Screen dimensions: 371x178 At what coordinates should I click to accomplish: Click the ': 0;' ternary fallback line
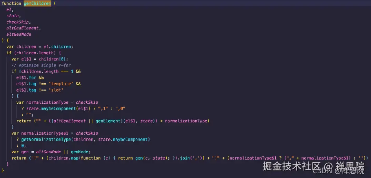pyautogui.click(x=21, y=145)
